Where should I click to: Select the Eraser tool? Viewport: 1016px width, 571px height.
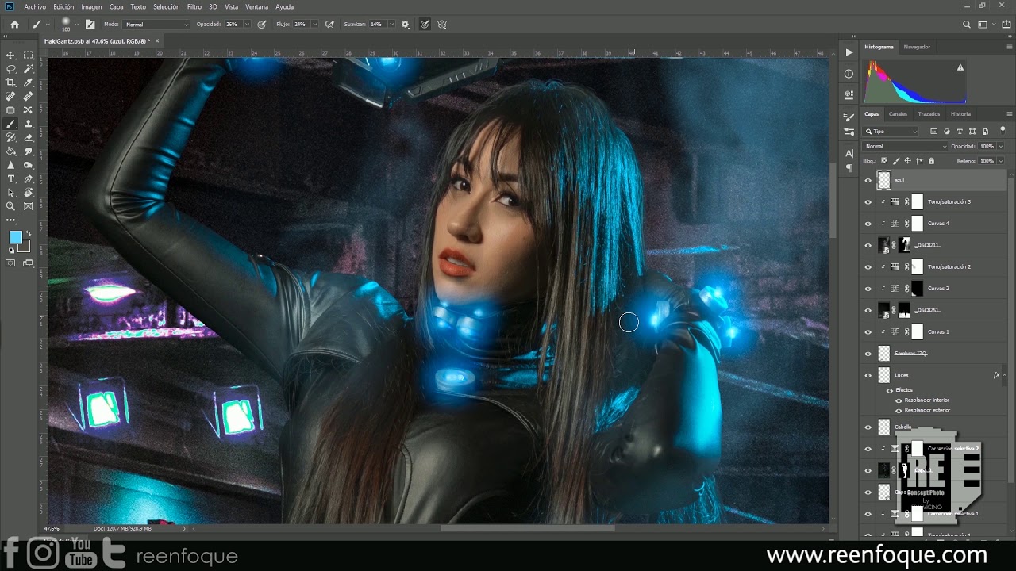(x=29, y=137)
